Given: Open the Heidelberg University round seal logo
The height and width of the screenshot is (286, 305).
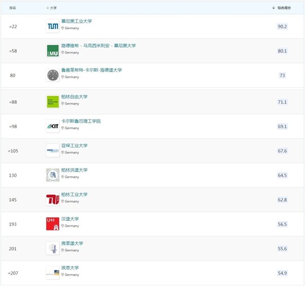Looking at the screenshot, I should coord(53,75).
